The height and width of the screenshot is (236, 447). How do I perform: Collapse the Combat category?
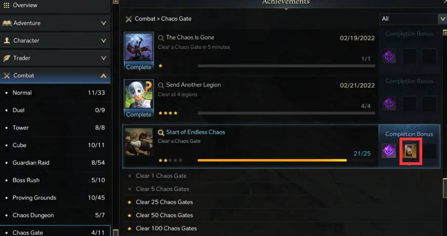(x=103, y=76)
